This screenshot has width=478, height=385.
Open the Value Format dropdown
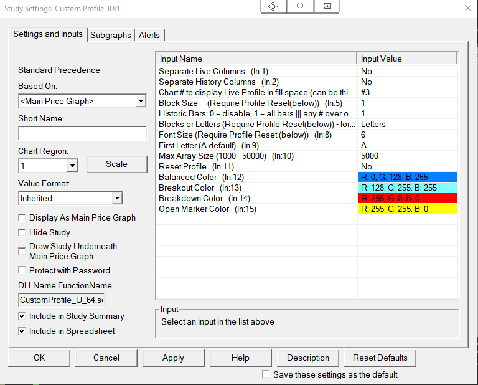coord(116,198)
